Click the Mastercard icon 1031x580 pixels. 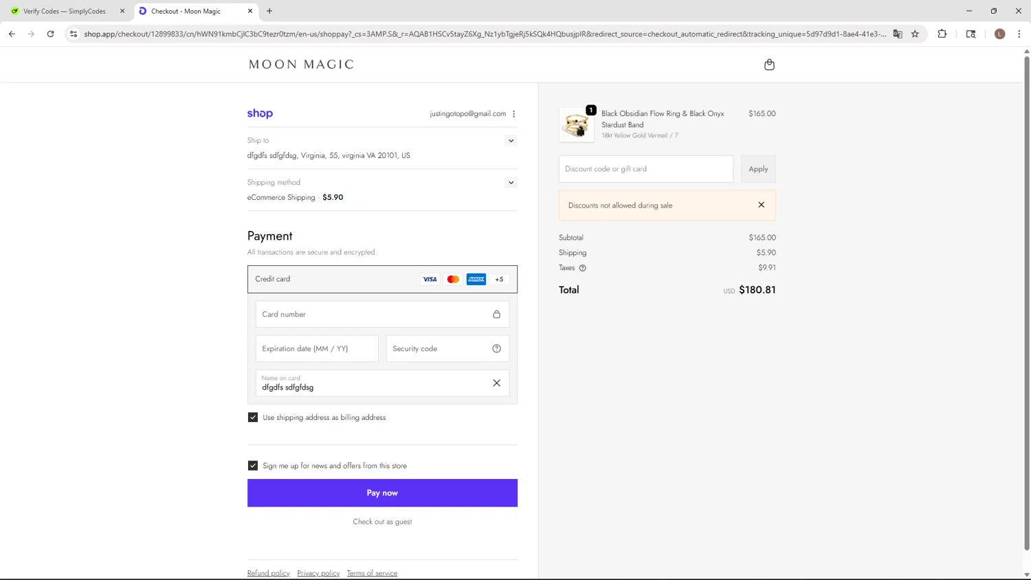pos(453,279)
